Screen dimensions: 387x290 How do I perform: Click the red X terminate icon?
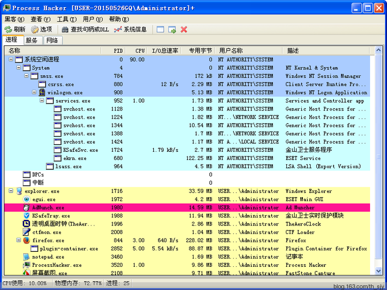click(x=184, y=29)
